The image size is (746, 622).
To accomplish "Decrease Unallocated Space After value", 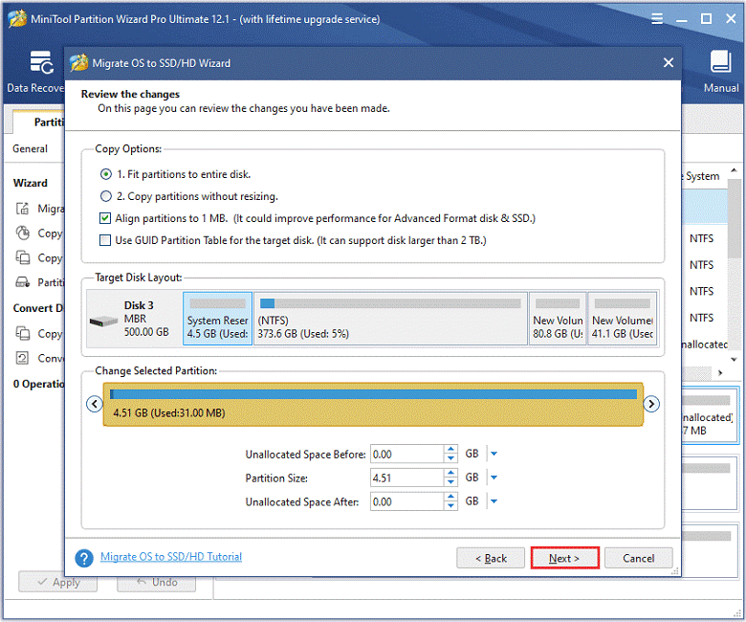I will (450, 506).
